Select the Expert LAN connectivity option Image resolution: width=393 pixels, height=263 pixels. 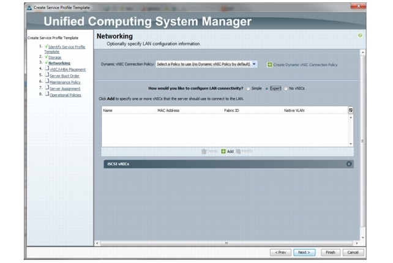click(267, 89)
